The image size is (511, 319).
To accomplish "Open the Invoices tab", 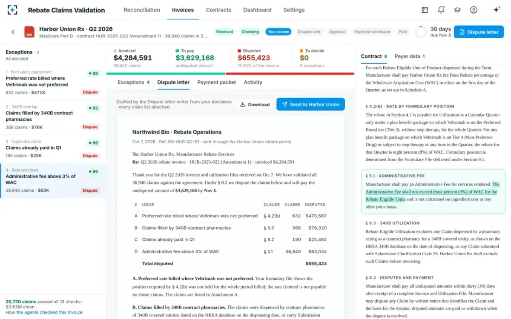I will coord(183,10).
